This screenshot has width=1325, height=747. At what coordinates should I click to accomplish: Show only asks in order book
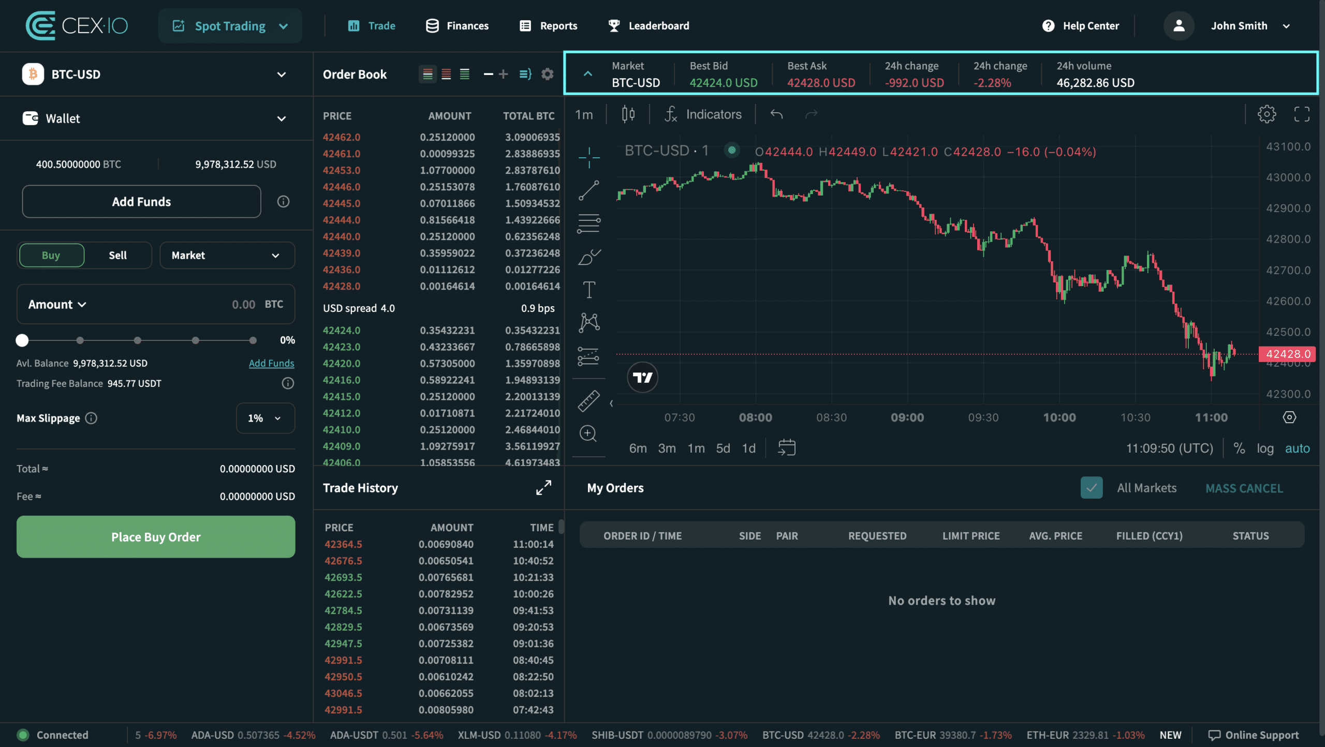(446, 74)
